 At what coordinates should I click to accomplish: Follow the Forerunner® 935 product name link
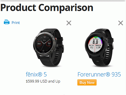click(99, 74)
